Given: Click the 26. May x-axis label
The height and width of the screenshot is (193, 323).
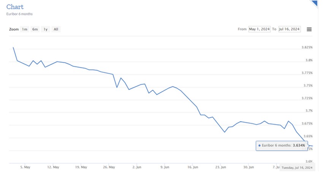Looking at the screenshot, I should [x=109, y=167].
